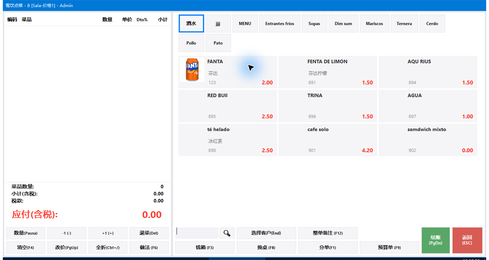Apply whole discount with 全折(Ctrl+/)
Viewport: 489px width, 260px height.
[x=108, y=248]
